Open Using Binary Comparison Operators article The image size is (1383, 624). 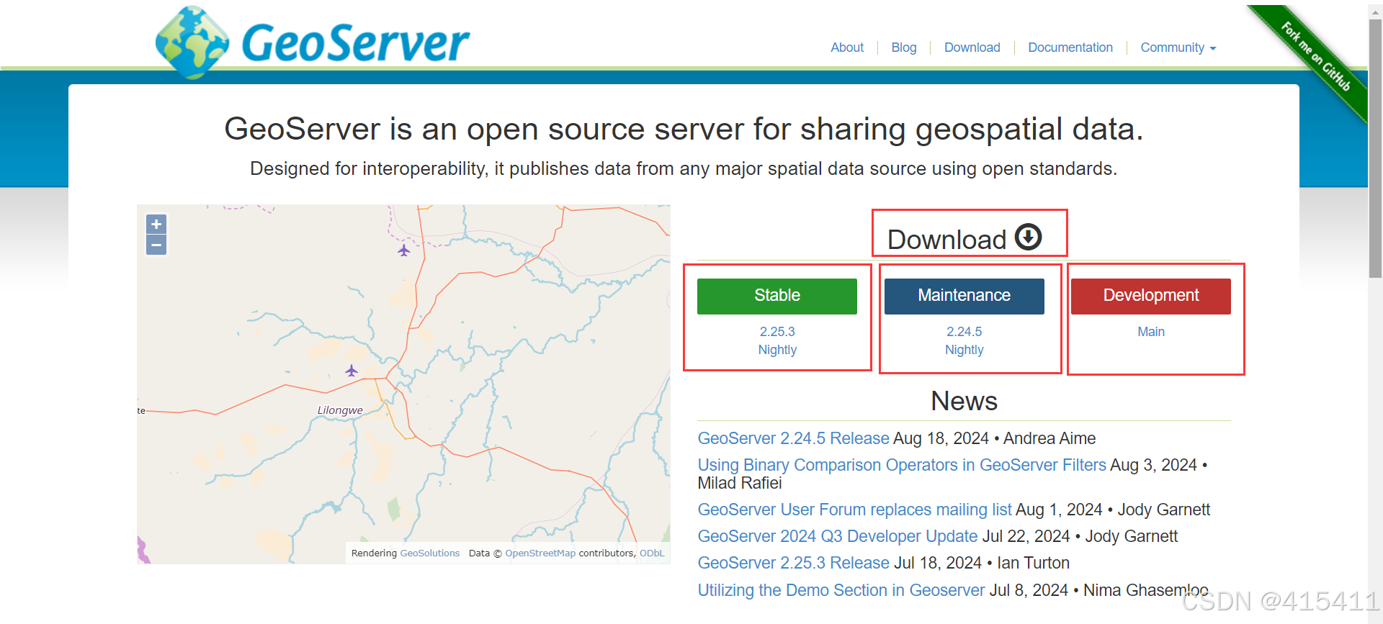pyautogui.click(x=902, y=465)
